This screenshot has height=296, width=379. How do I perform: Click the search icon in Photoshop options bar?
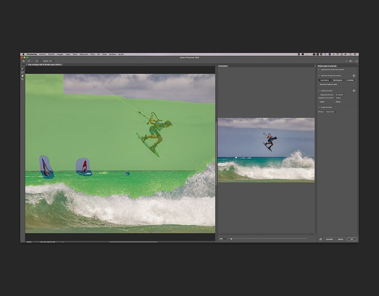(347, 61)
